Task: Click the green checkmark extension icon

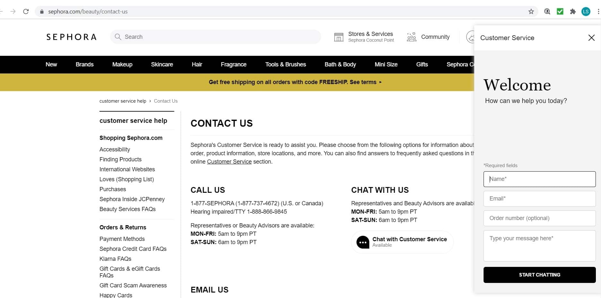Action: click(560, 12)
